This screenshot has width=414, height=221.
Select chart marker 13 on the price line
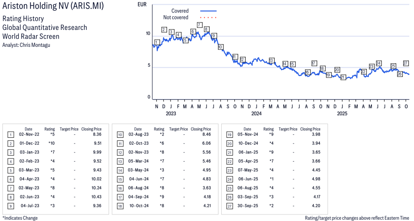coord(272,61)
